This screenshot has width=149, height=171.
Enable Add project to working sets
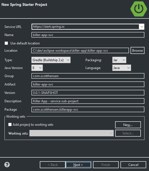10,125
